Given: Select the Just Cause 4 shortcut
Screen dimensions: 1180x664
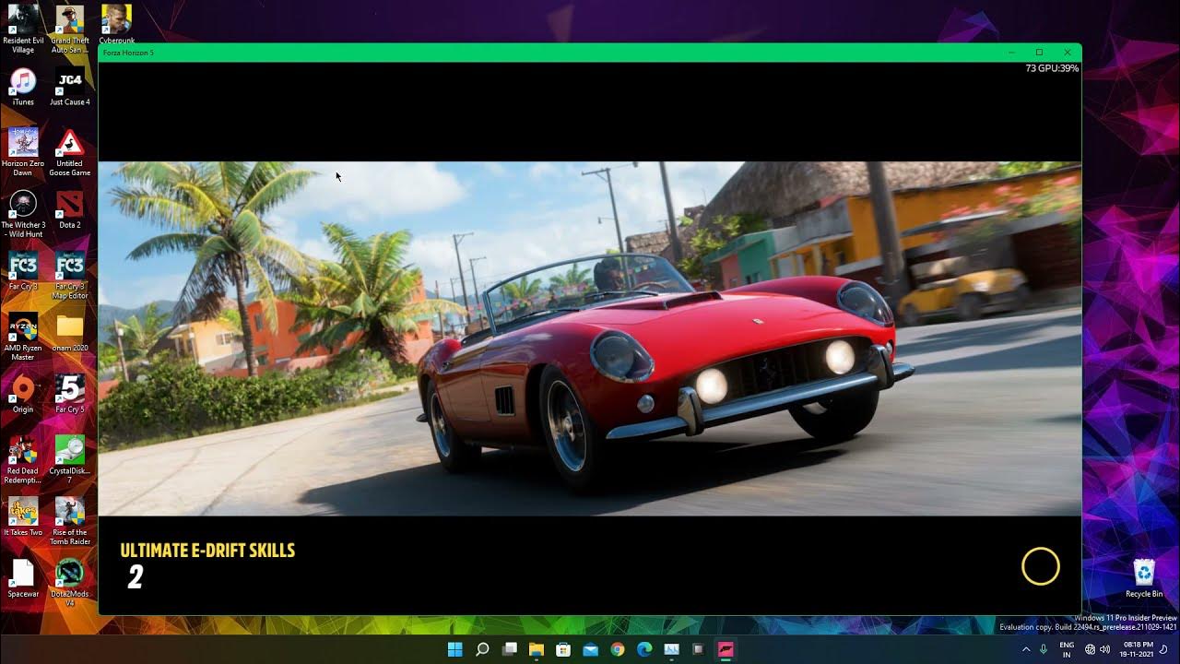Looking at the screenshot, I should tap(70, 87).
